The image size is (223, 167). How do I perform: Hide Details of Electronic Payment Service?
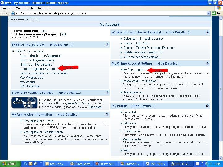(69, 93)
